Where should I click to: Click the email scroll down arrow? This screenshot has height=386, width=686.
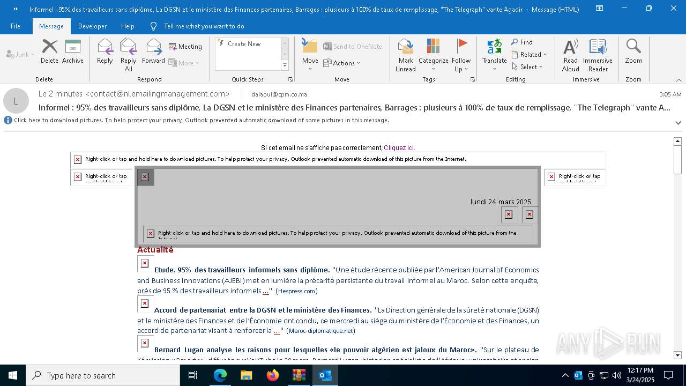click(677, 355)
